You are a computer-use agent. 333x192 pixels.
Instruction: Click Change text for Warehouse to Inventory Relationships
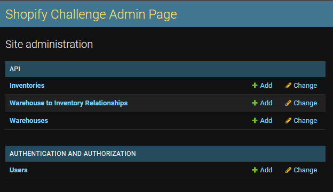305,103
